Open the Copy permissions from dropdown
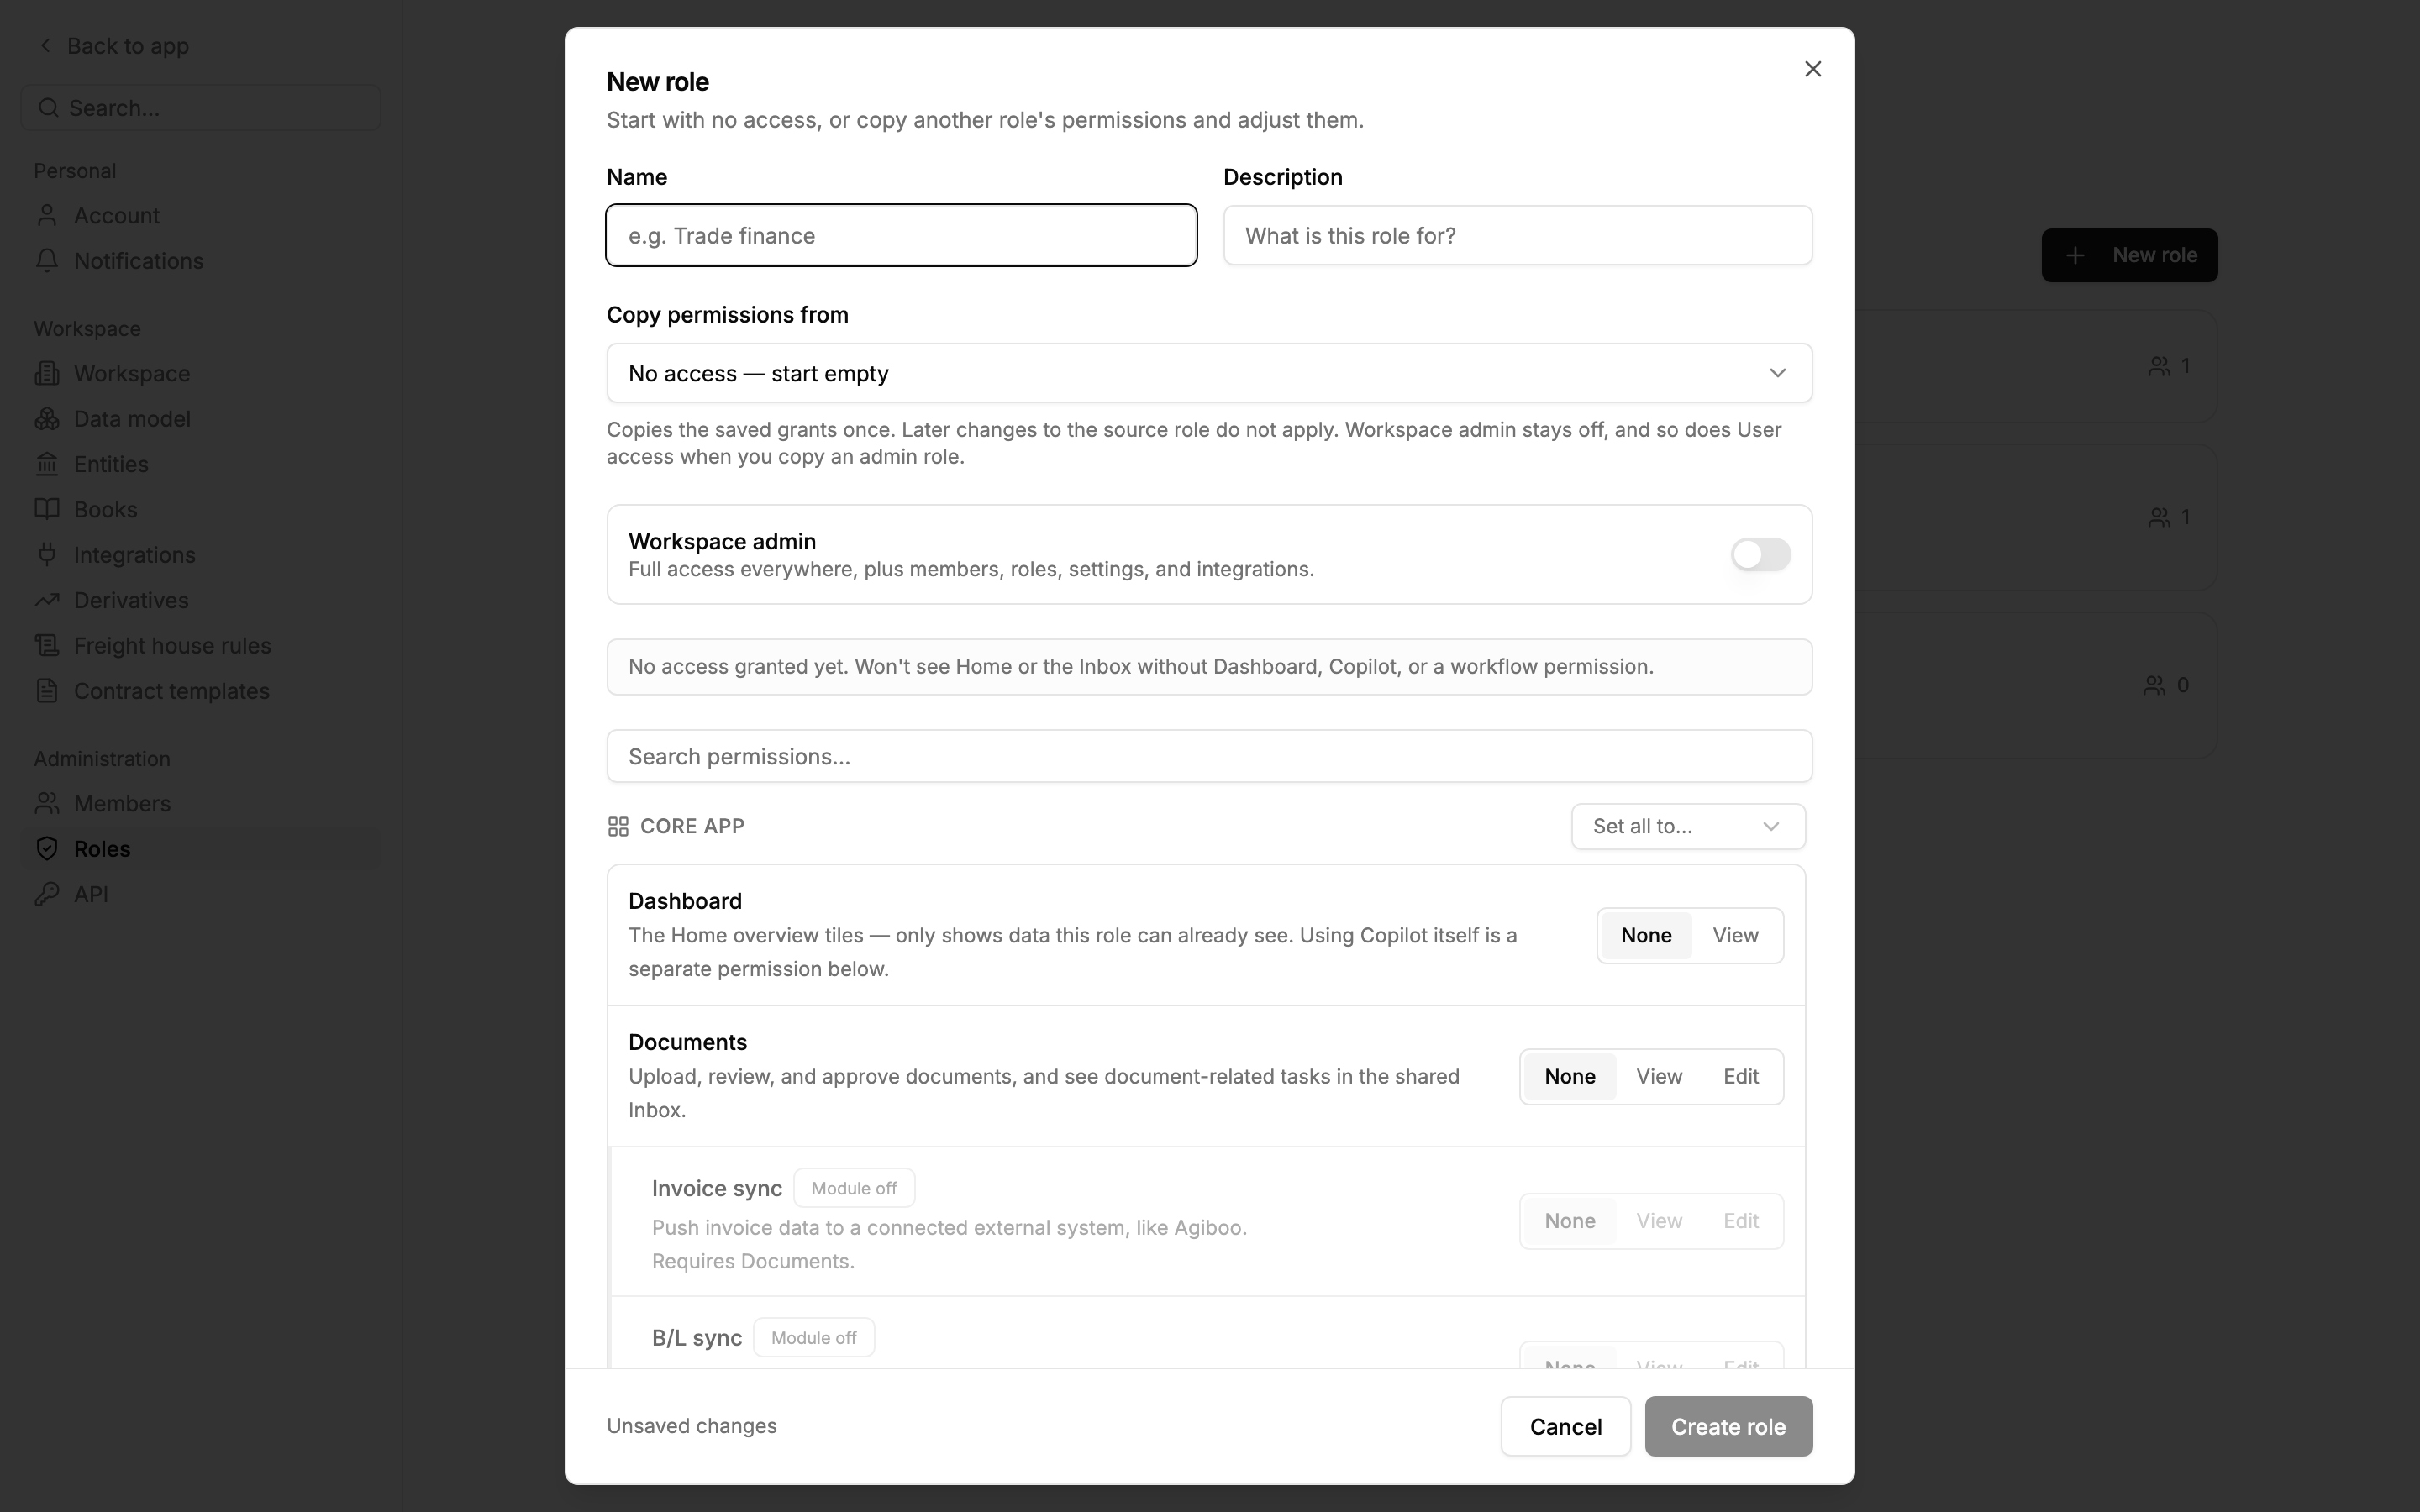Viewport: 2420px width, 1512px height. tap(1209, 374)
